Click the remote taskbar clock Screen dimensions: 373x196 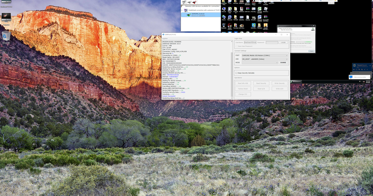(367, 82)
